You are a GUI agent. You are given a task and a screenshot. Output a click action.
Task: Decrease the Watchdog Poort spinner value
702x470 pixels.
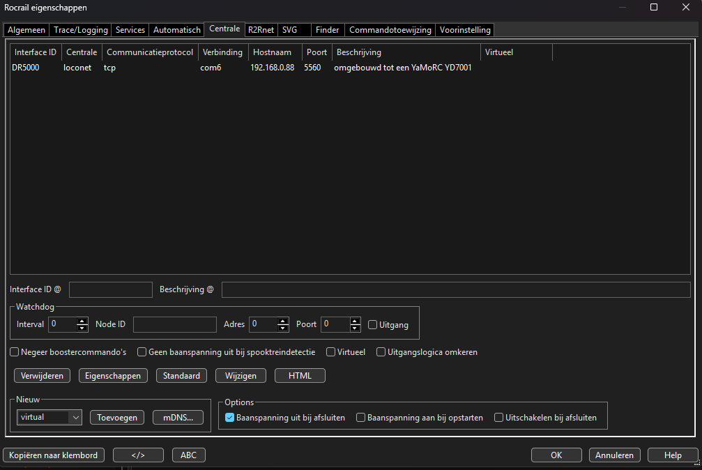click(355, 328)
